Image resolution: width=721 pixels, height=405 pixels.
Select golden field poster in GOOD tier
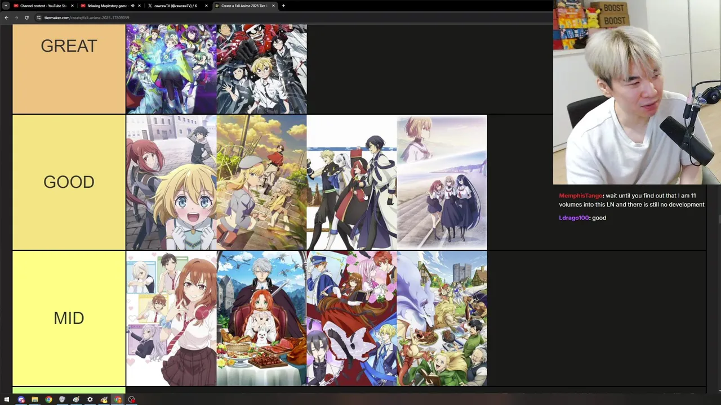[x=262, y=182]
